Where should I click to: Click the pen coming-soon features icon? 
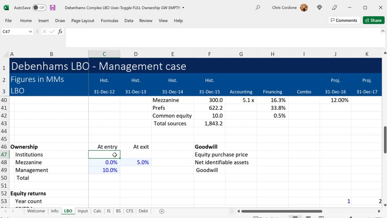334,7
